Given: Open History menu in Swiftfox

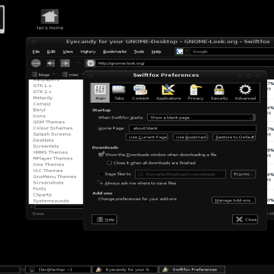Looking at the screenshot, I should (x=88, y=51).
